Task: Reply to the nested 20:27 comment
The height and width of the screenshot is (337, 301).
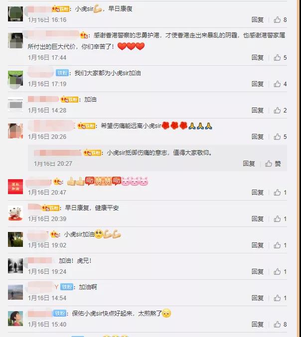Action: click(x=249, y=164)
